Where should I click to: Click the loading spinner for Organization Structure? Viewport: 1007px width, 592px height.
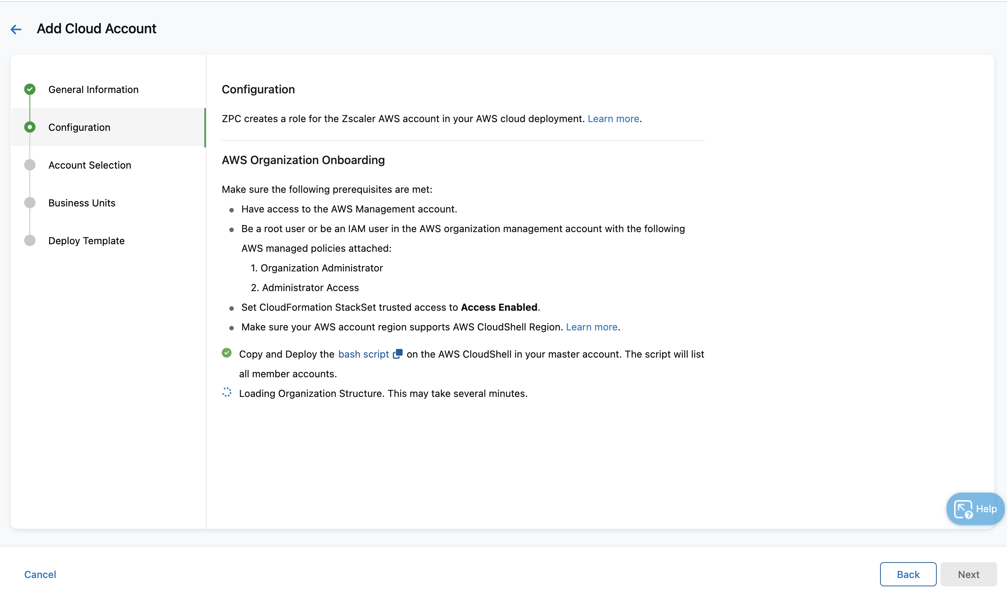[227, 393]
